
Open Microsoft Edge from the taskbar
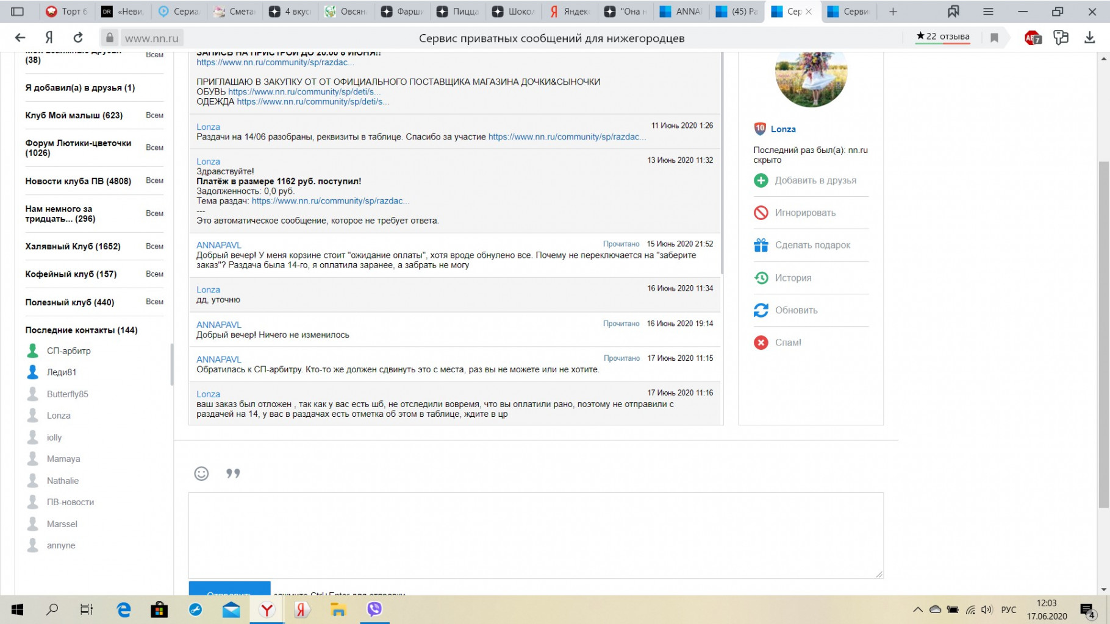124,609
